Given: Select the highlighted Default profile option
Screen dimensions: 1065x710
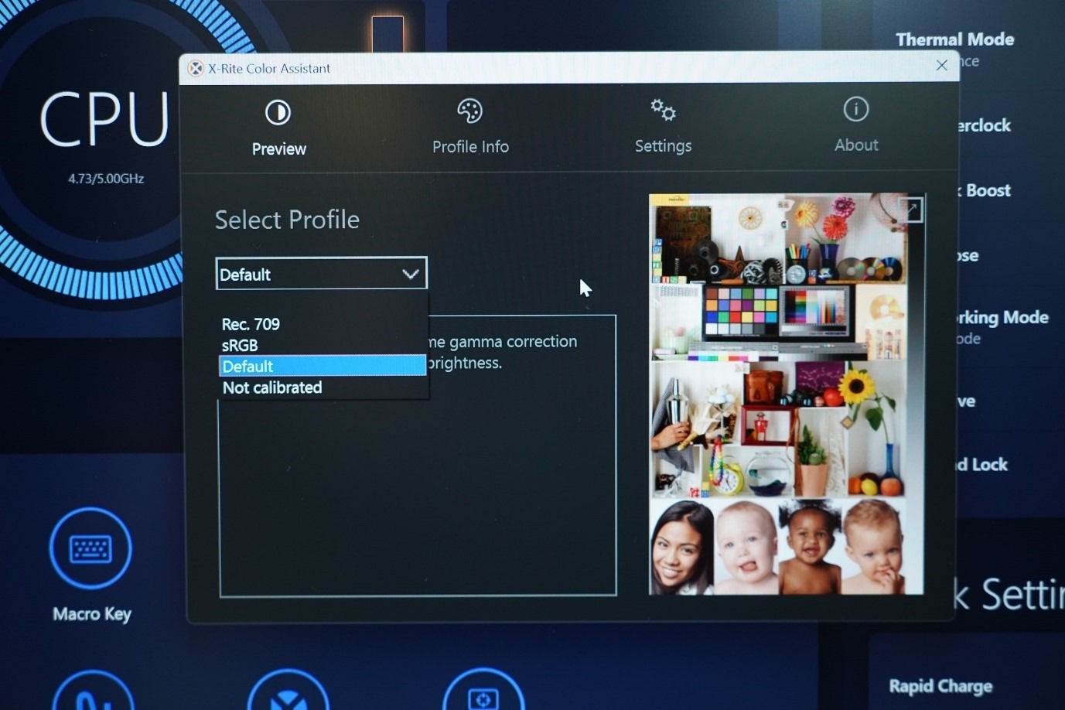Looking at the screenshot, I should coord(323,366).
